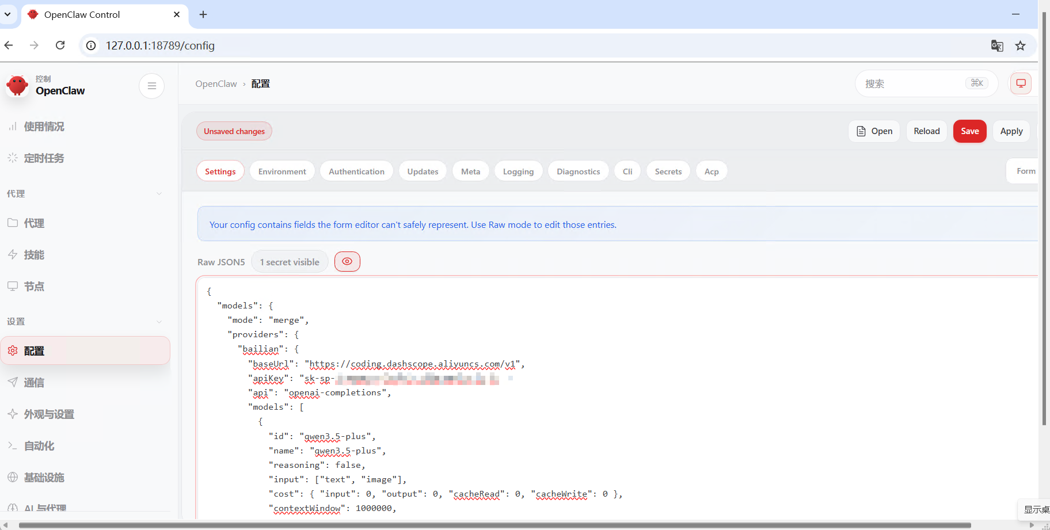Screen dimensions: 1050x530
Task: Go to 技能 skills section in sidebar
Action: pos(34,255)
